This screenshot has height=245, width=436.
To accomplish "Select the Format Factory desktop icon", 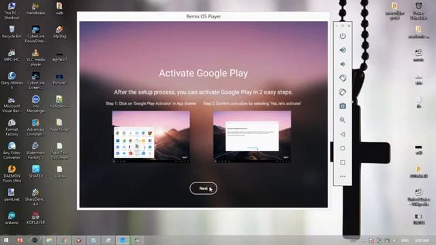I will [12, 127].
